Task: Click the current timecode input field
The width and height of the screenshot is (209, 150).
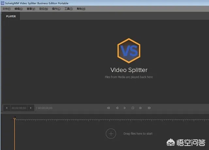Action: [x=19, y=108]
